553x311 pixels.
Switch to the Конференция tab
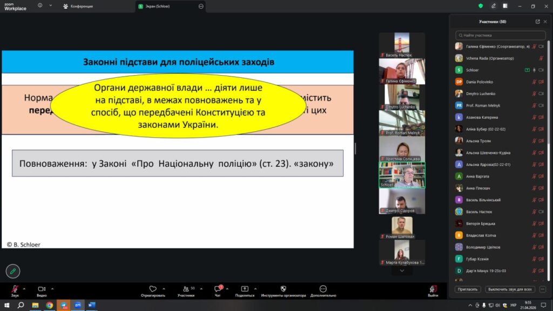pos(78,6)
